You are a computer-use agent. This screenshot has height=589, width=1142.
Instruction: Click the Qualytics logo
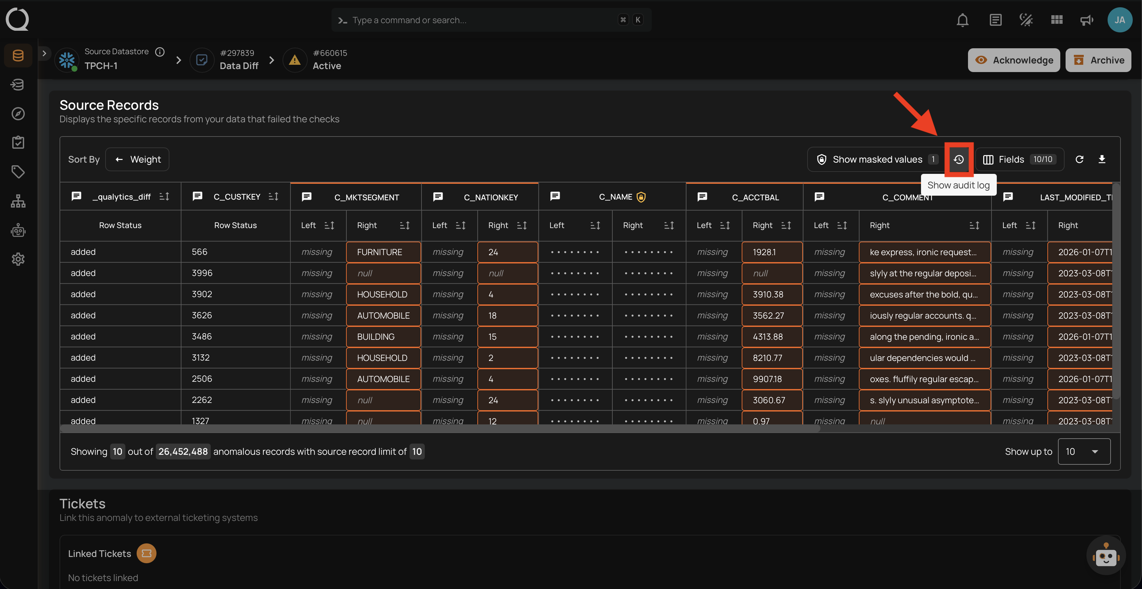[x=17, y=20]
